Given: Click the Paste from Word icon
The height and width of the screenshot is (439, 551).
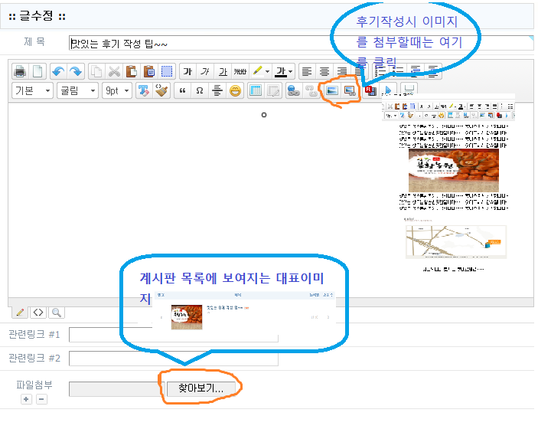Looking at the screenshot, I should 150,71.
